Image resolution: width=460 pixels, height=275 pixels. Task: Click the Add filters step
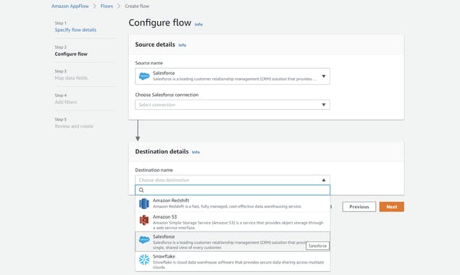click(66, 102)
